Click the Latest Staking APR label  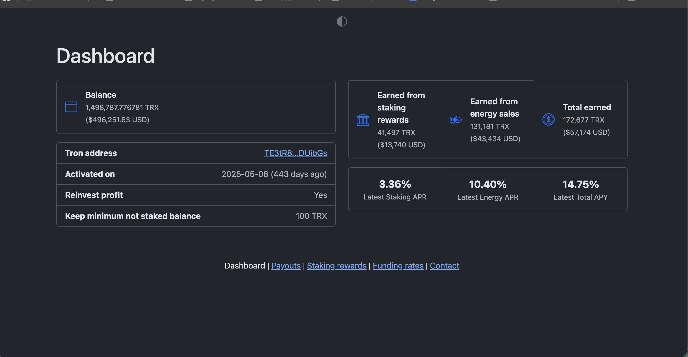(x=395, y=197)
